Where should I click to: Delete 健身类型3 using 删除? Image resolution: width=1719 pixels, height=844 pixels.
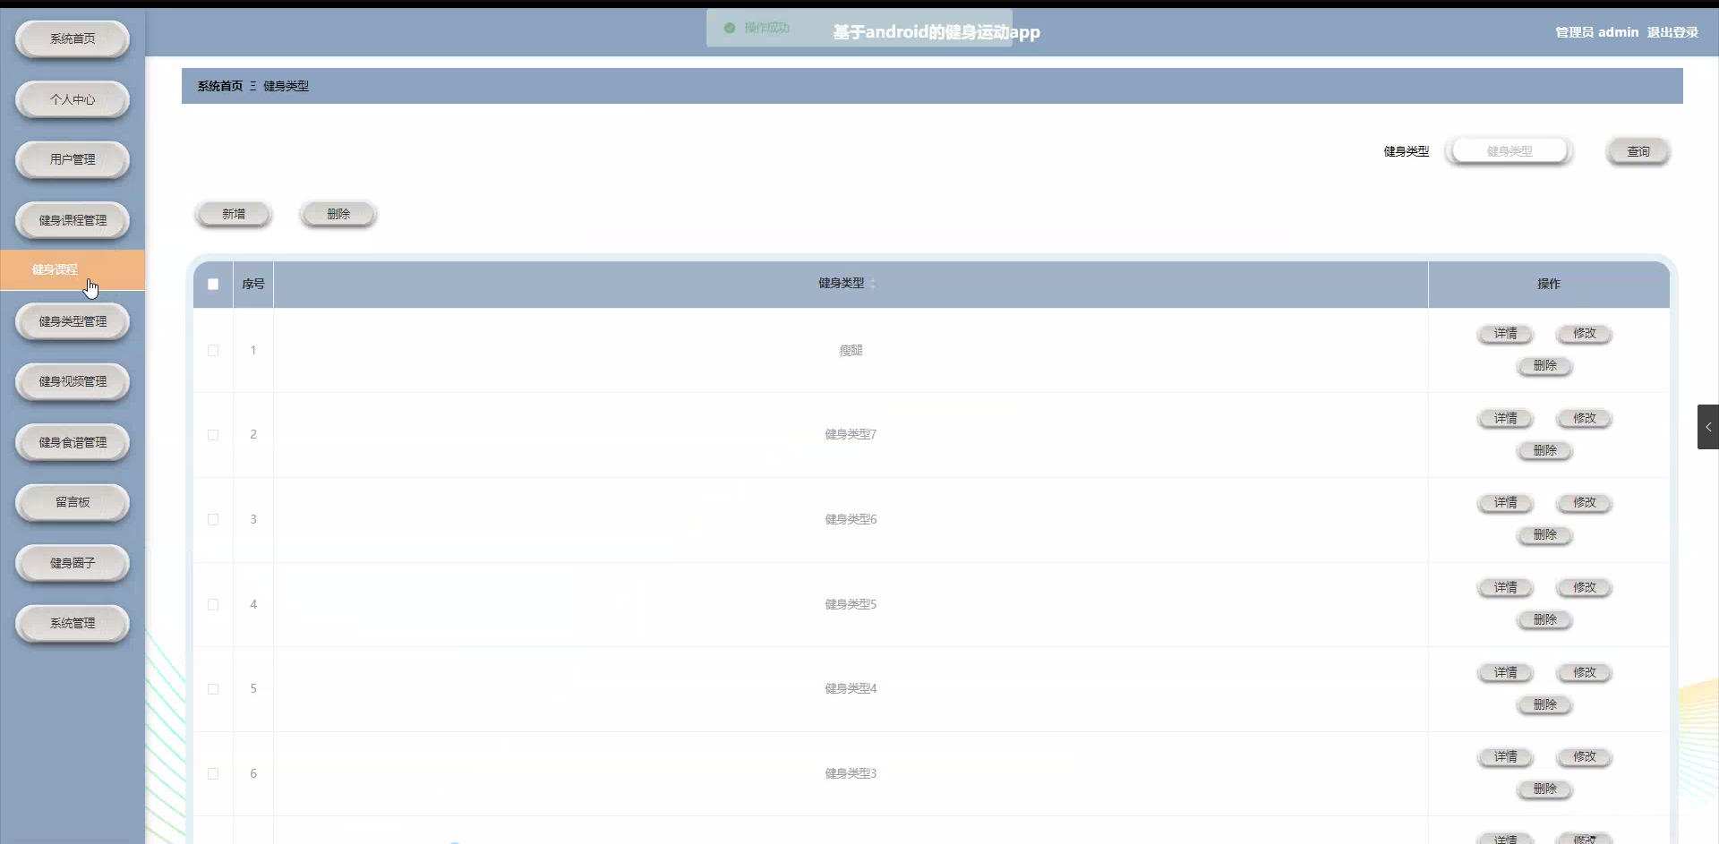(x=1545, y=789)
